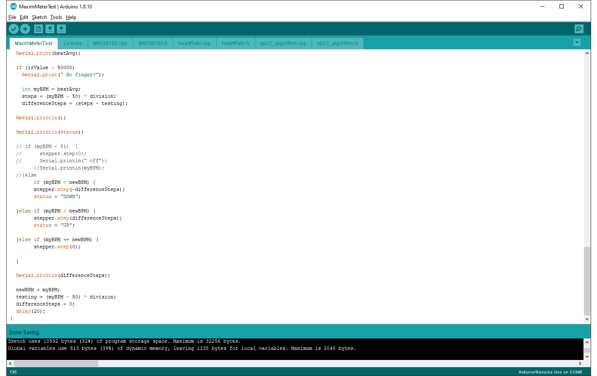The image size is (597, 376).
Task: Expand the tab options dropdown arrow
Action: pos(577,43)
